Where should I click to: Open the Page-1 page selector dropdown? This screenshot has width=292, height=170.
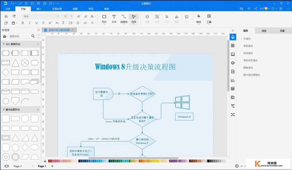pyautogui.click(x=32, y=166)
